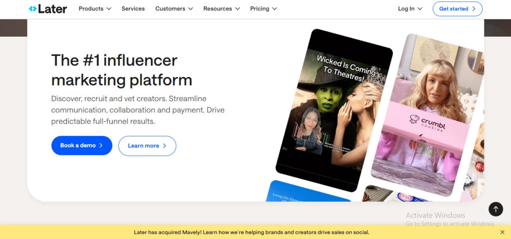
Task: Click the arrow inside Get started button
Action: pos(474,9)
